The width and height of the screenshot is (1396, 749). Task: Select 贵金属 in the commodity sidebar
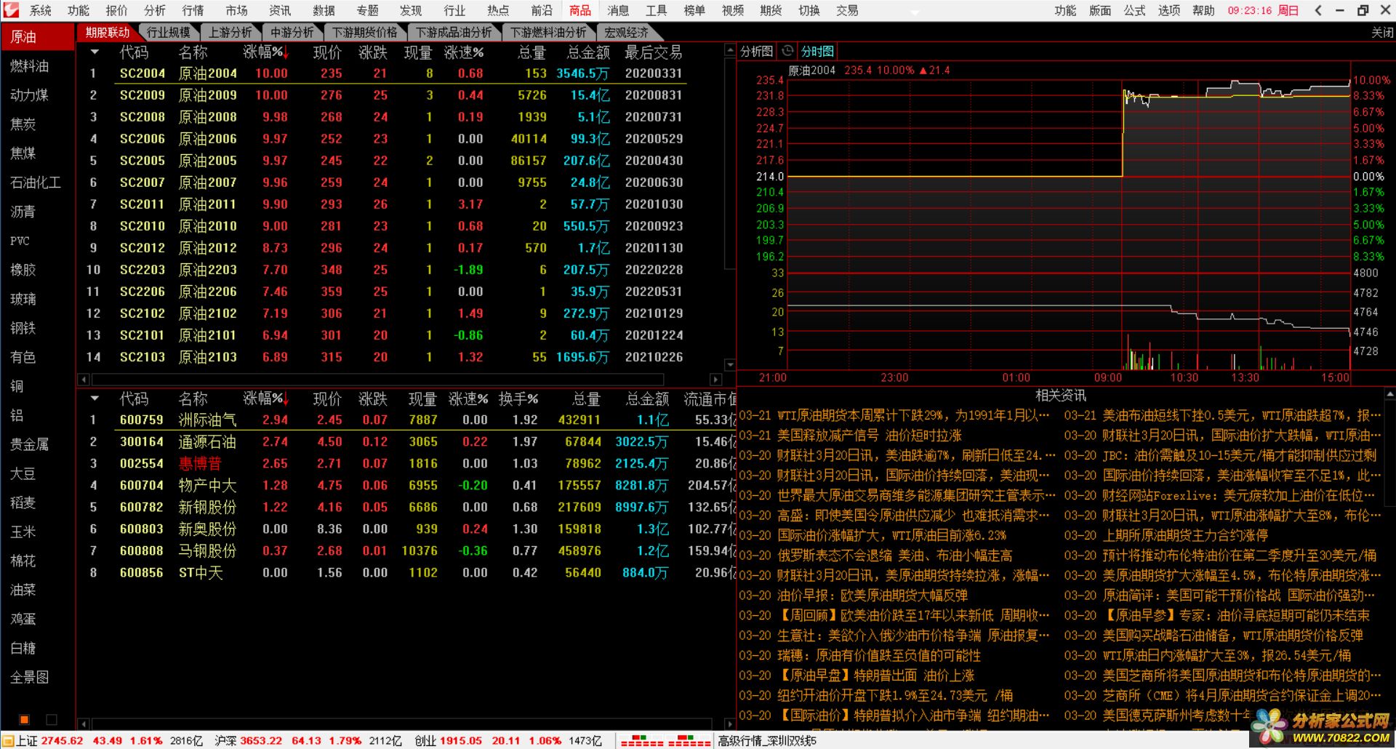tap(29, 444)
